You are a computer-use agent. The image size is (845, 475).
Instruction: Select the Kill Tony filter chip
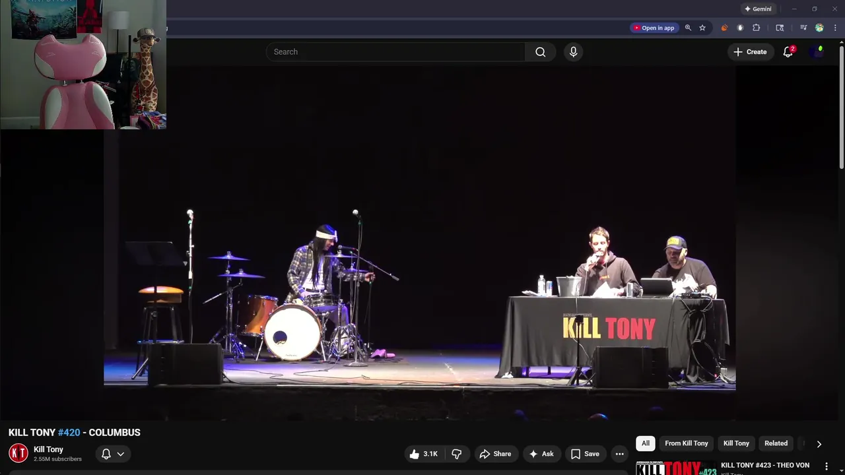(x=736, y=443)
